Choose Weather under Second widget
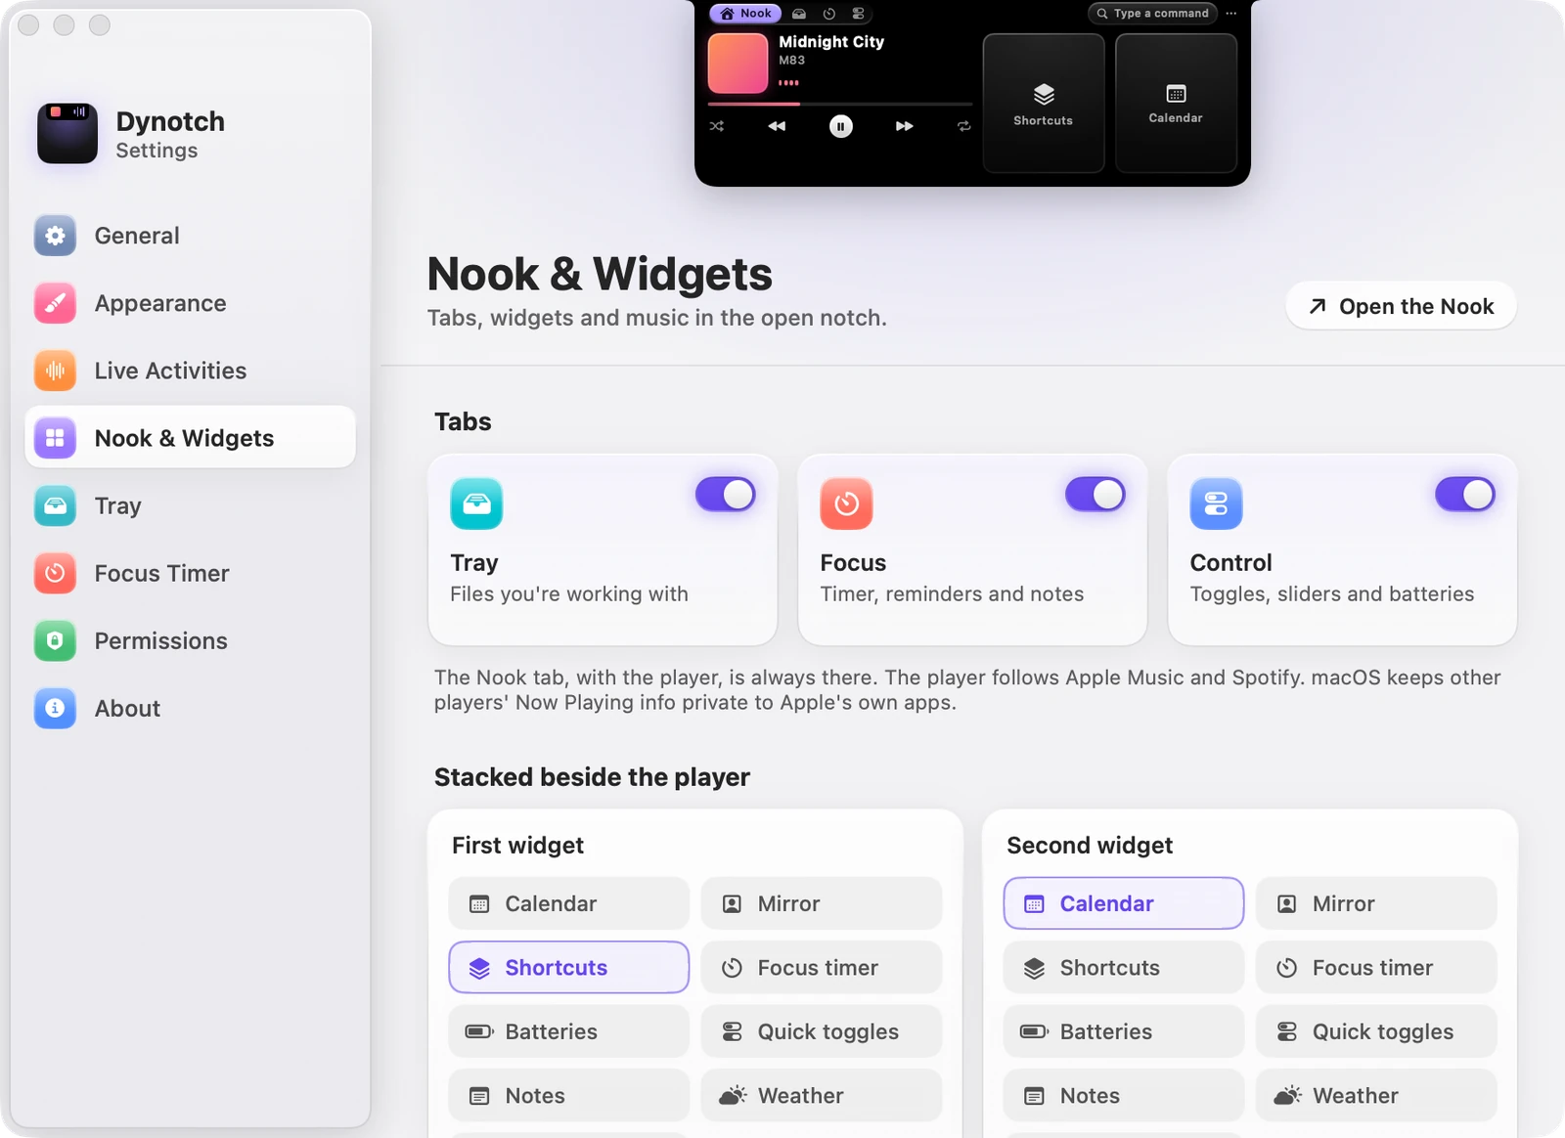The height and width of the screenshot is (1138, 1565). (1376, 1095)
